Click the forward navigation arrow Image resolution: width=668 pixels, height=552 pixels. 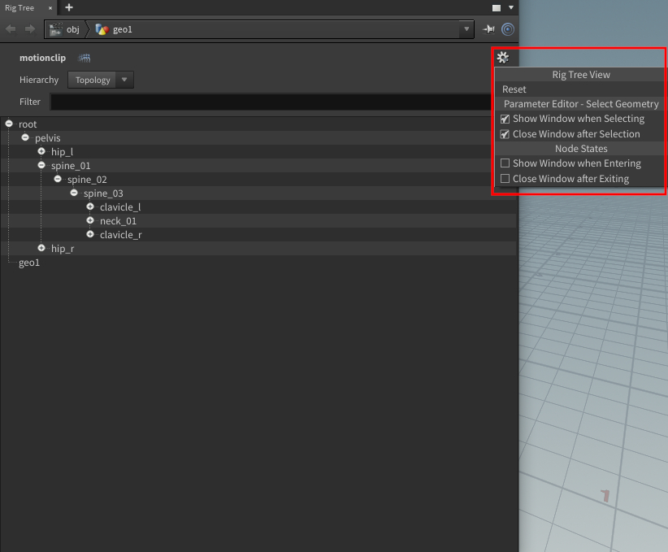pyautogui.click(x=29, y=29)
